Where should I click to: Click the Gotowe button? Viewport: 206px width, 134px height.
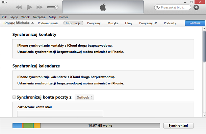[x=195, y=23]
